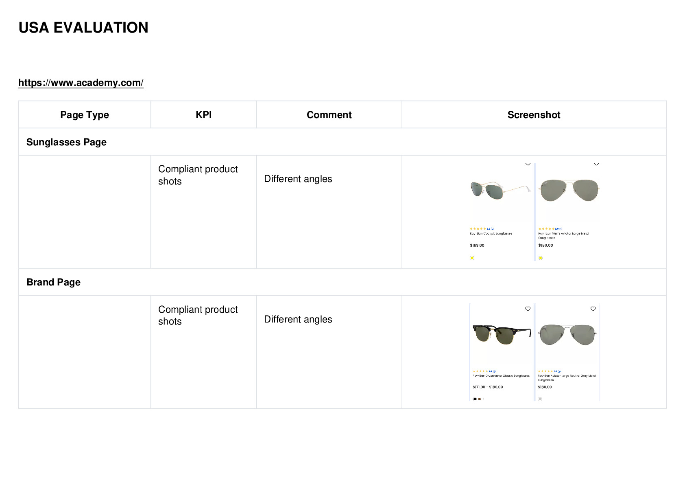
Task: Click the Screenshot column header
Action: 534,115
